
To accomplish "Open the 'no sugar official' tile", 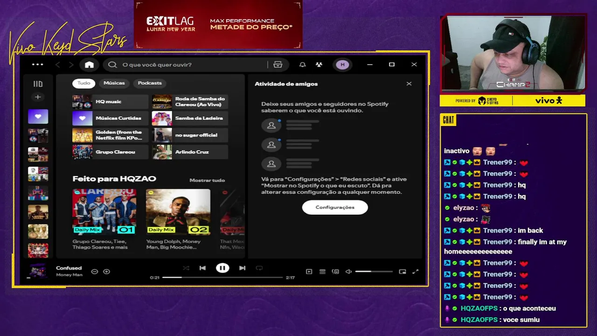I will point(190,135).
